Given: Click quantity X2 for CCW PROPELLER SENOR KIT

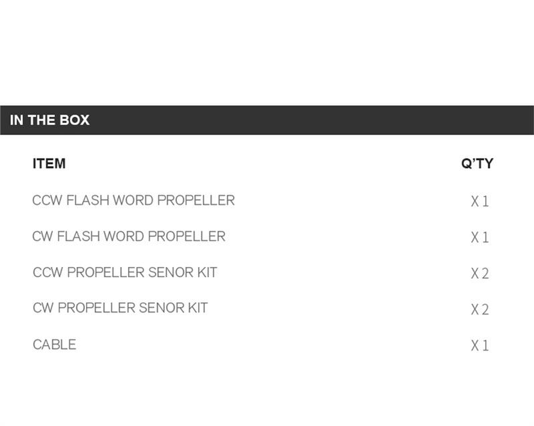Looking at the screenshot, I should click(480, 273).
